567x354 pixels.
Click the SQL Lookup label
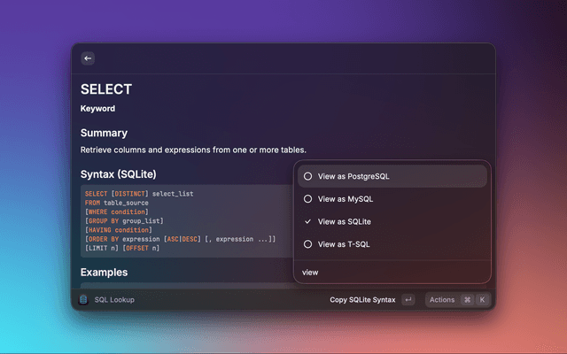(114, 300)
